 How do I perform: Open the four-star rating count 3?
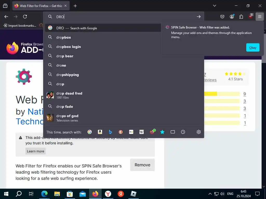coord(245,101)
